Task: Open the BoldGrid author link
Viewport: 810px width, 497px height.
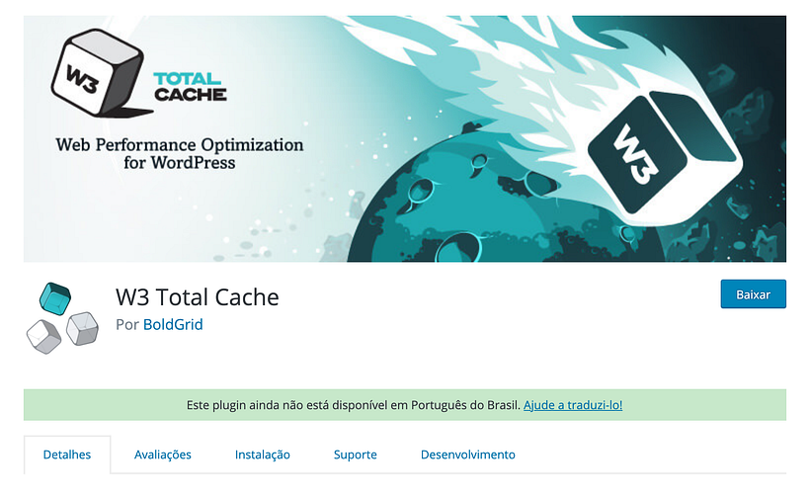Action: tap(173, 324)
